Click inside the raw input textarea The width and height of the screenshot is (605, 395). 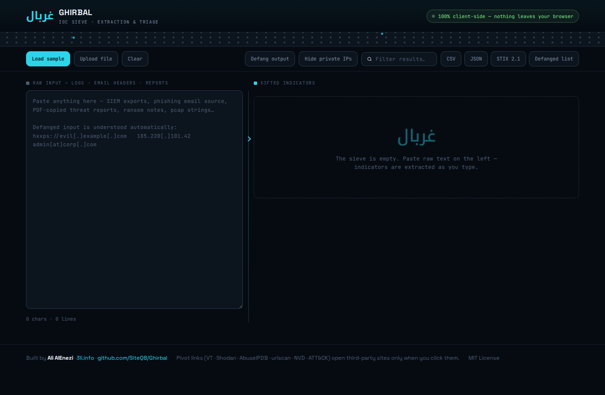(x=134, y=200)
